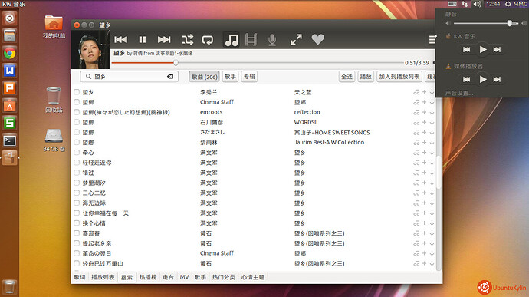This screenshot has height=297, width=529.
Task: Click the 播放 button
Action: 366,77
